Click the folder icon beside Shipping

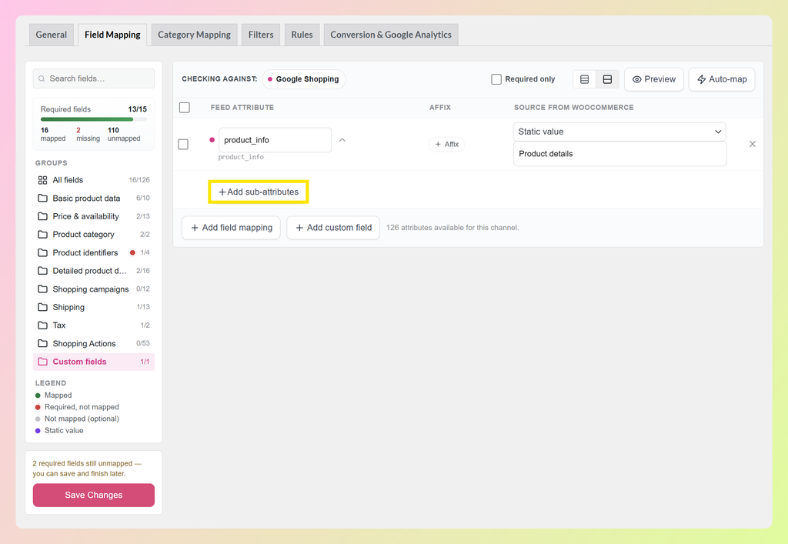pos(43,307)
